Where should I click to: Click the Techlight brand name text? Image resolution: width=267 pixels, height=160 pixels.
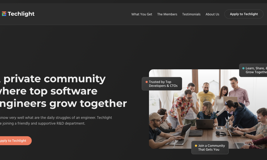pos(21,14)
